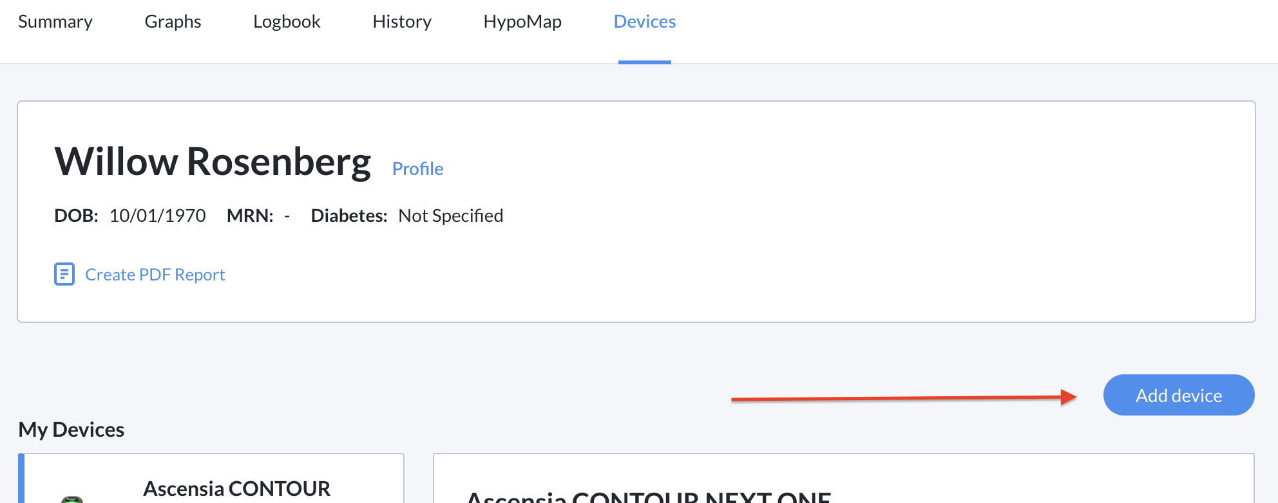Click the red arrow pointing to Add device
Screen dimensions: 1278x503
[x=902, y=398]
